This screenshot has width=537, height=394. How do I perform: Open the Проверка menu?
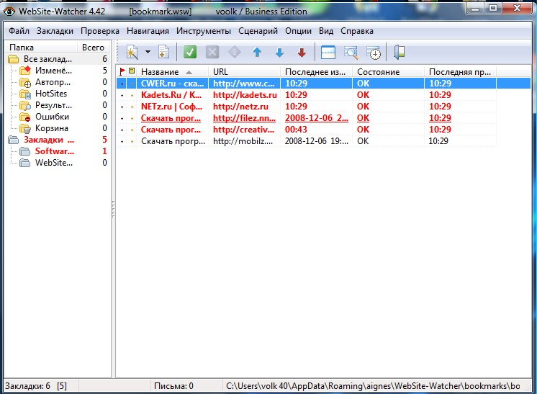(x=99, y=31)
